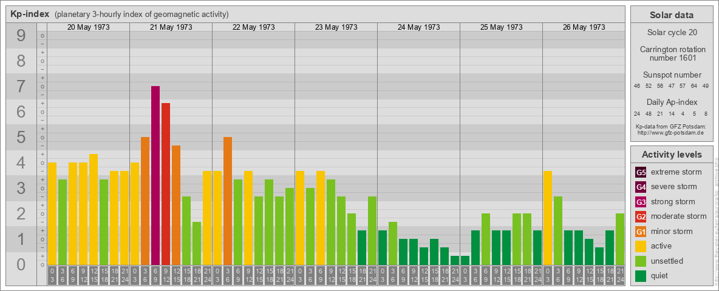Image resolution: width=719 pixels, height=291 pixels.
Task: Click the '24 May 1973' date heading
Action: coord(418,27)
